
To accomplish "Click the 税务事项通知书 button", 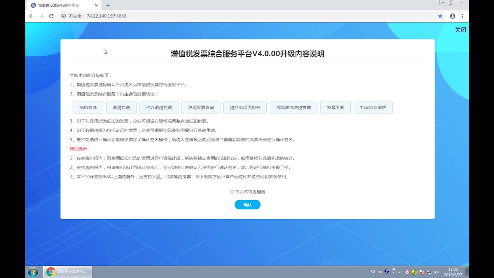I will point(245,107).
